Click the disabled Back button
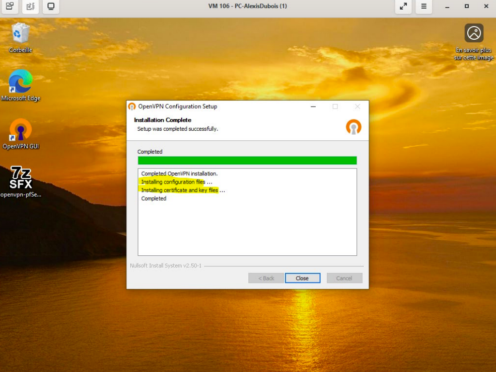Viewport: 496px width, 372px height. [x=266, y=278]
